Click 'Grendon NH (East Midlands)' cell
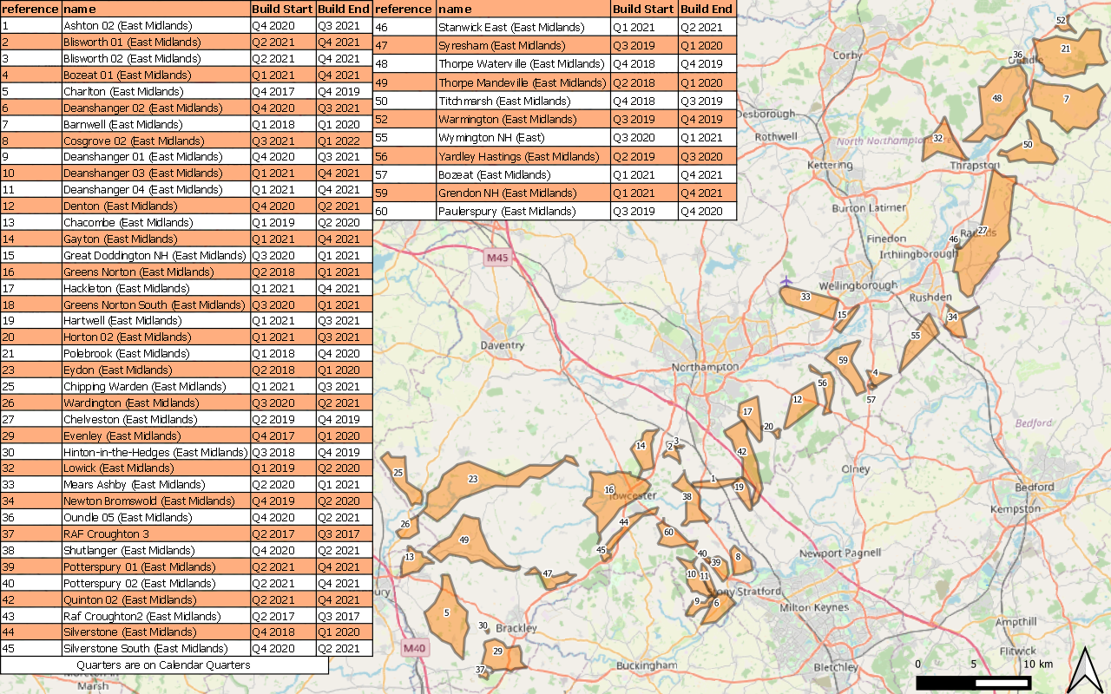Viewport: 1111px width, 694px height. [x=523, y=193]
